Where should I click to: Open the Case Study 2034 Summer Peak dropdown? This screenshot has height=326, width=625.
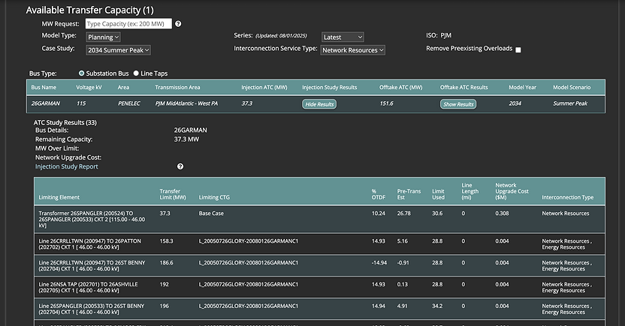119,50
